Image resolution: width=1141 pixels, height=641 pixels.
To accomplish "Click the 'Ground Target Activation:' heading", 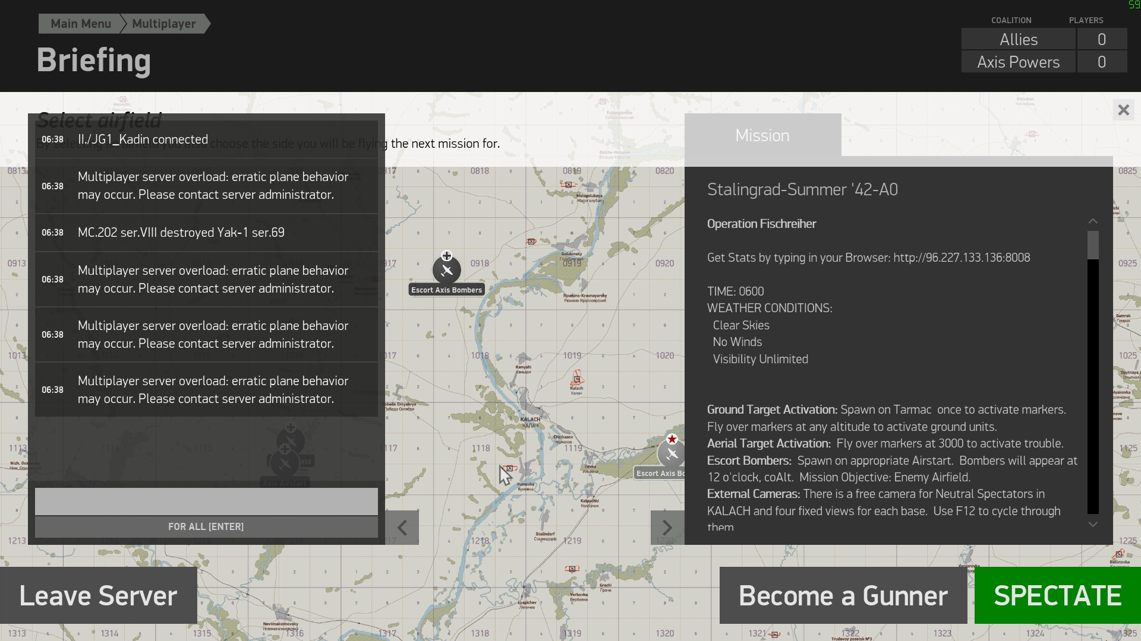I will [772, 410].
